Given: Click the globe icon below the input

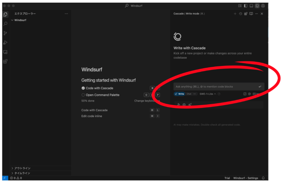Looking at the screenshot, I should click(x=184, y=105).
